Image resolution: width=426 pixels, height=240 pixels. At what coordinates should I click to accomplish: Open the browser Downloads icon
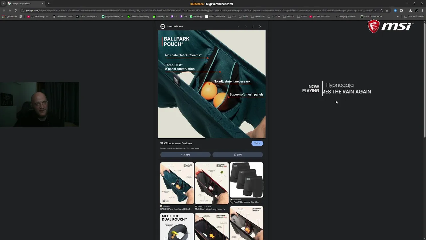pyautogui.click(x=410, y=10)
